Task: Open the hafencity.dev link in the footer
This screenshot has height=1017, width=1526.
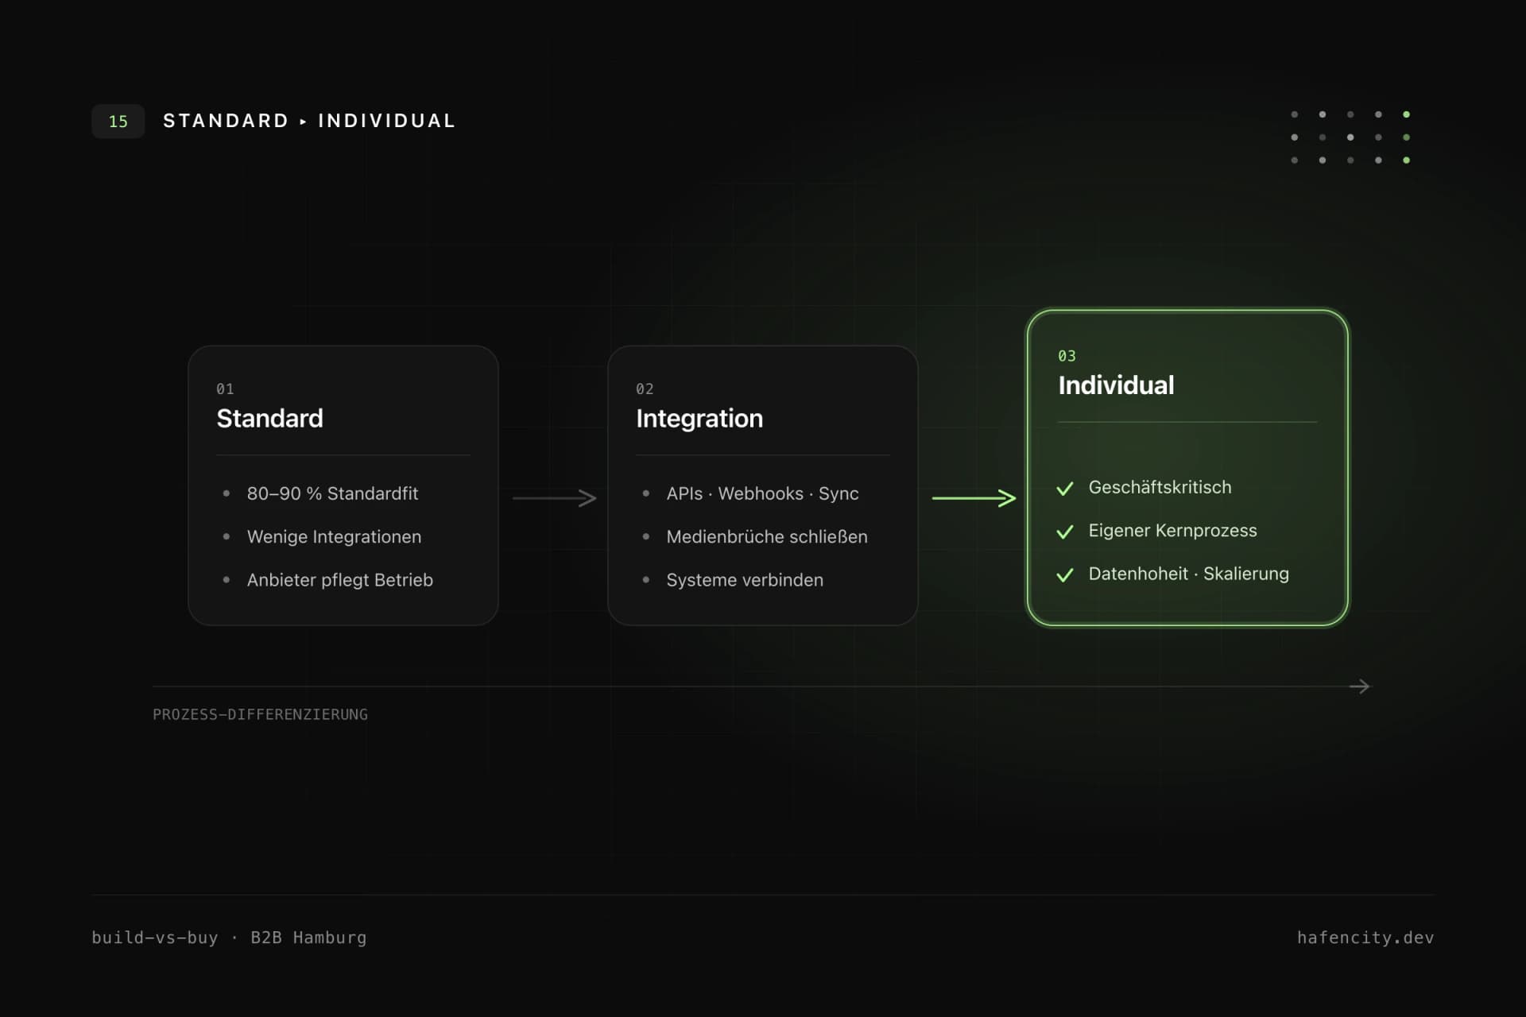Action: (1365, 938)
